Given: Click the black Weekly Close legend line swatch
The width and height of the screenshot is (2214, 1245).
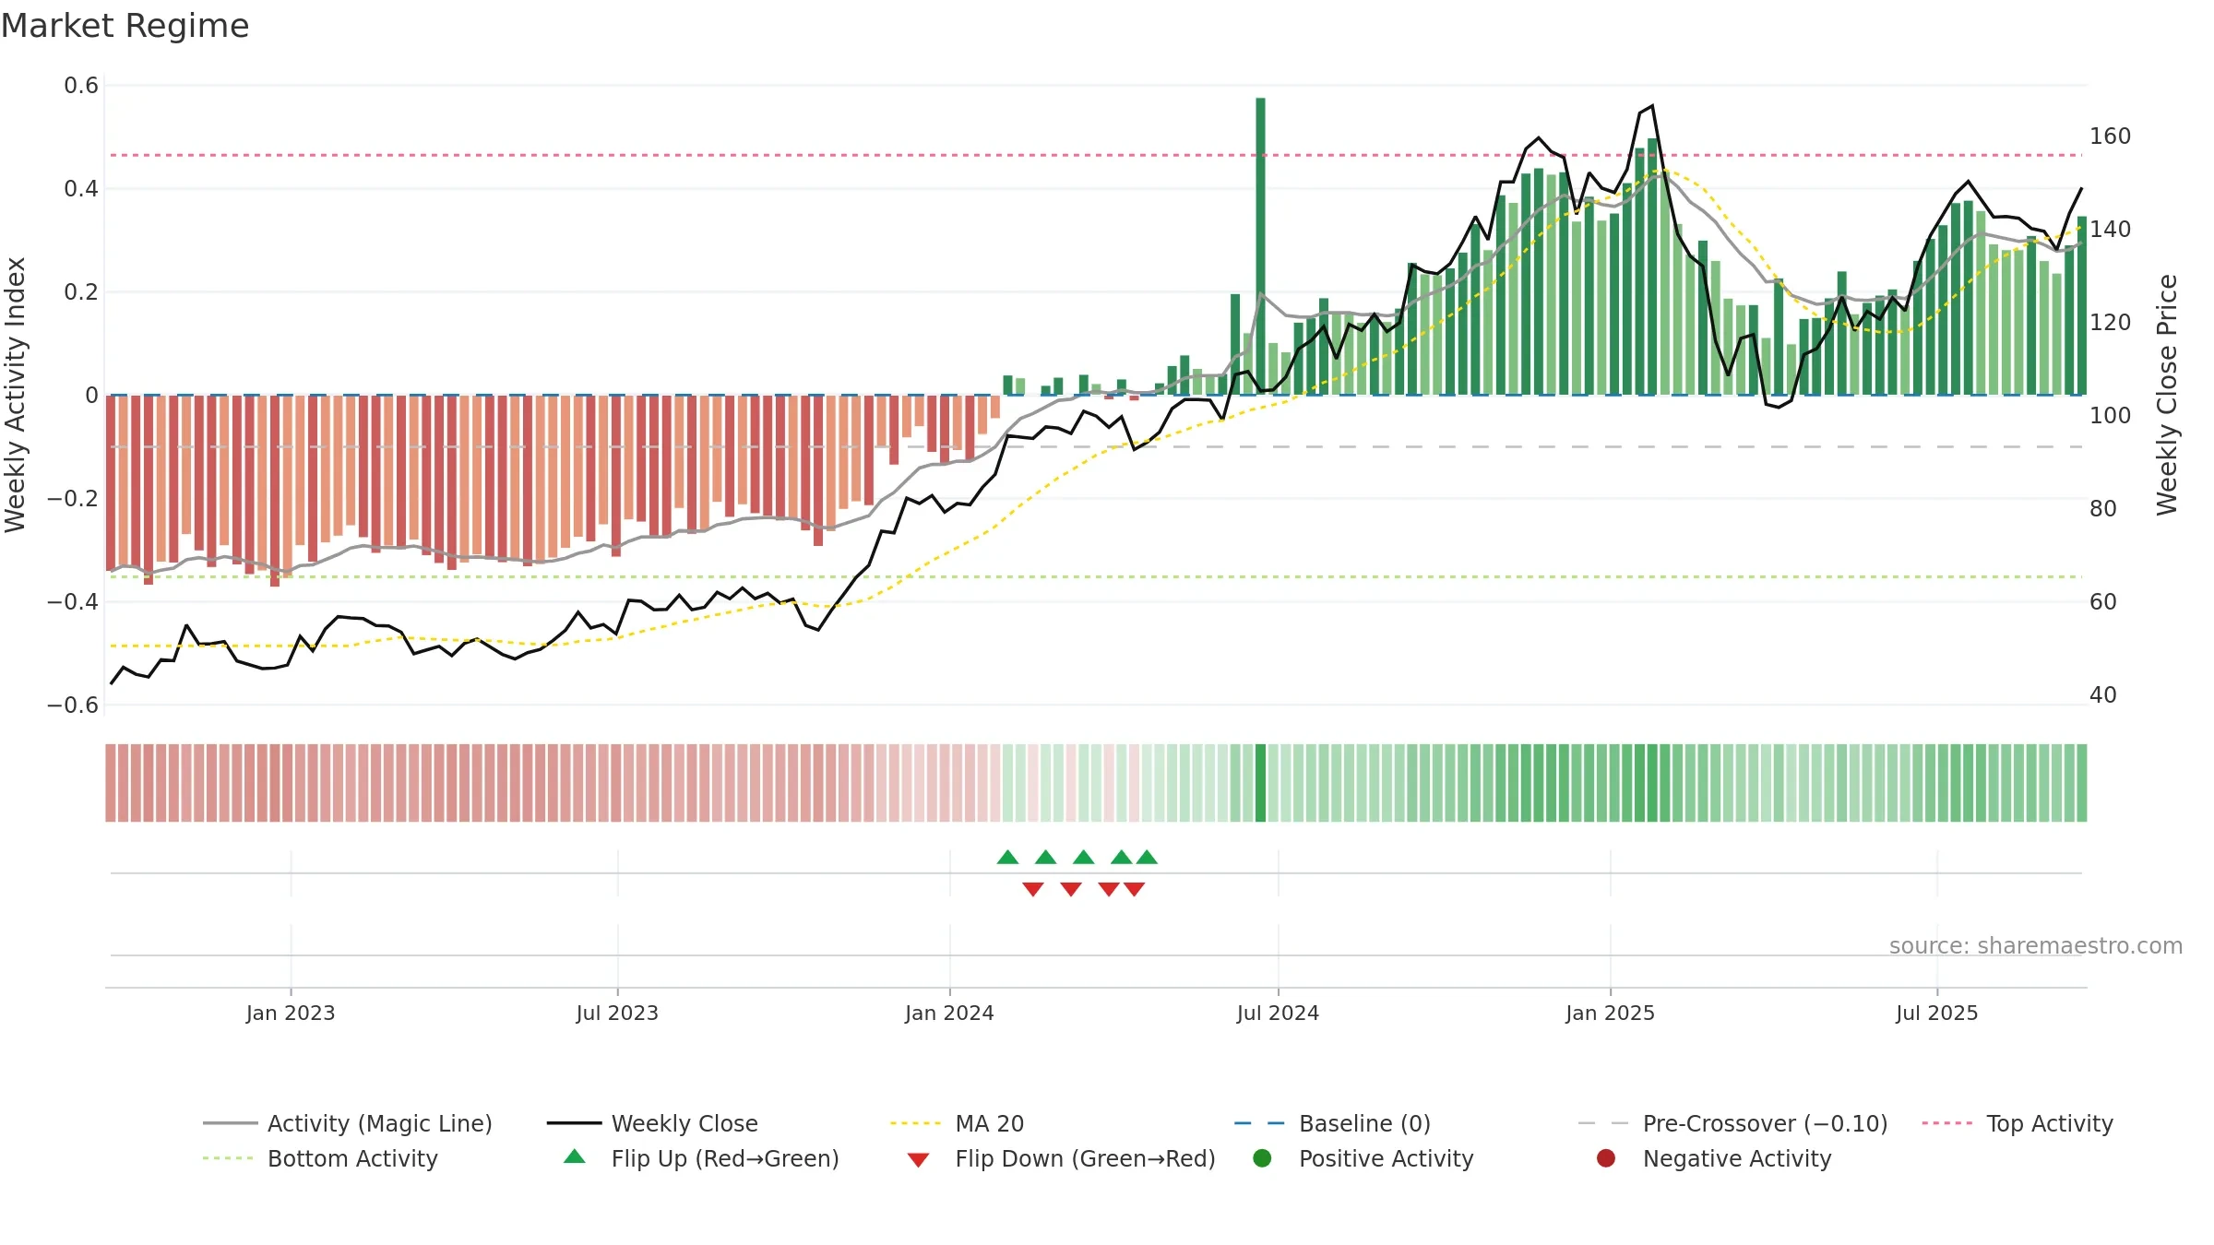Looking at the screenshot, I should tap(574, 1123).
